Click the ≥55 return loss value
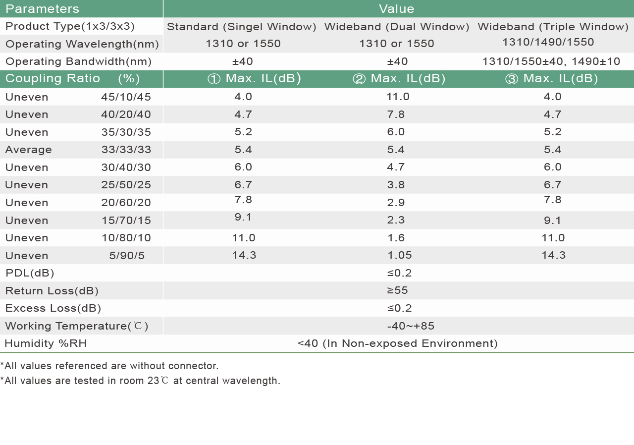Viewport: 634px width, 445px height. pyautogui.click(x=398, y=290)
